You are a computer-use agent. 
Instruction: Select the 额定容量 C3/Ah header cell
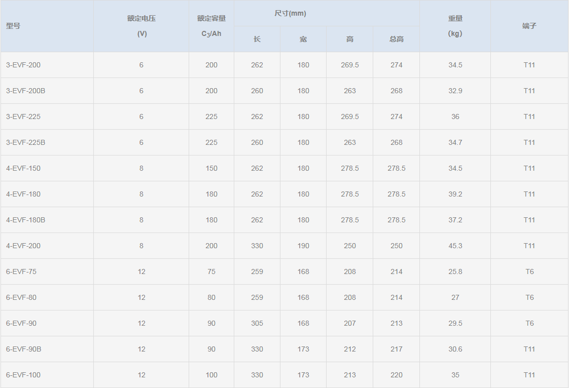211,26
